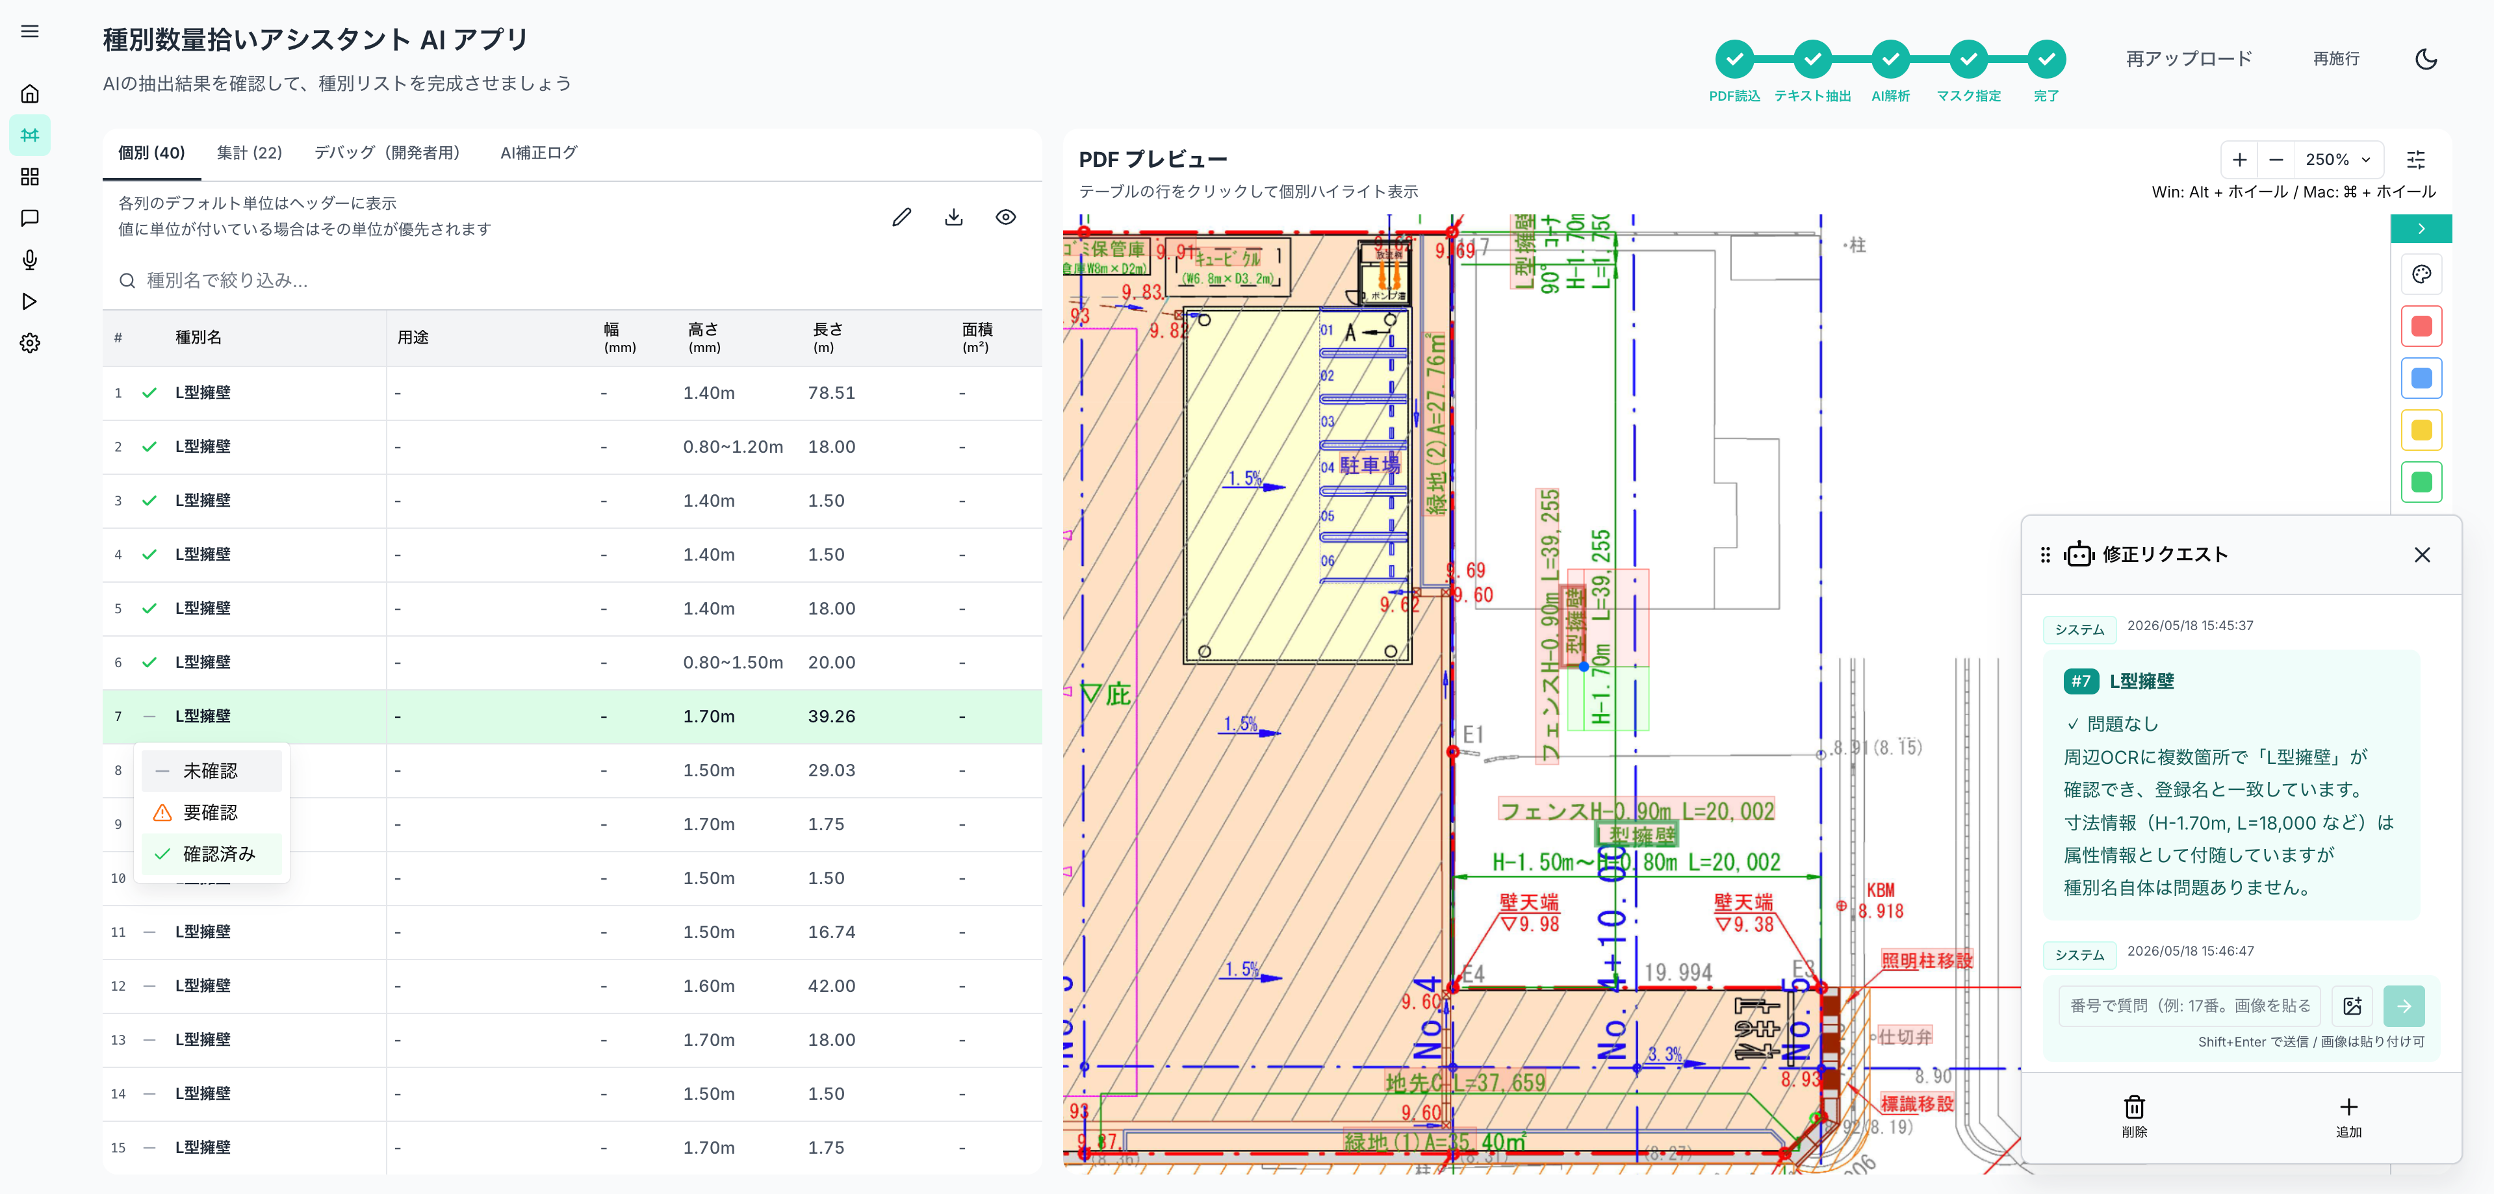The width and height of the screenshot is (2494, 1194).
Task: Open the AI補正ログ tab
Action: coord(538,153)
